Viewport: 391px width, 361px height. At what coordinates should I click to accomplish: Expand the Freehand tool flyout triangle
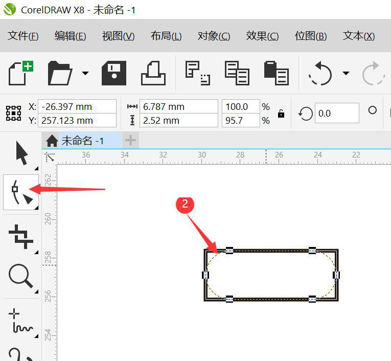[37, 336]
